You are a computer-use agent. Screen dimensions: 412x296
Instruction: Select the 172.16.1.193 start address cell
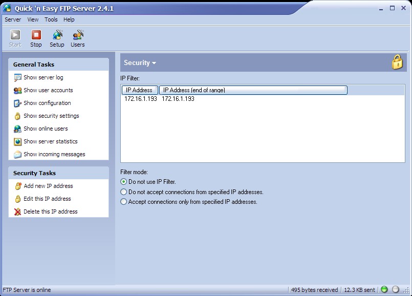141,99
